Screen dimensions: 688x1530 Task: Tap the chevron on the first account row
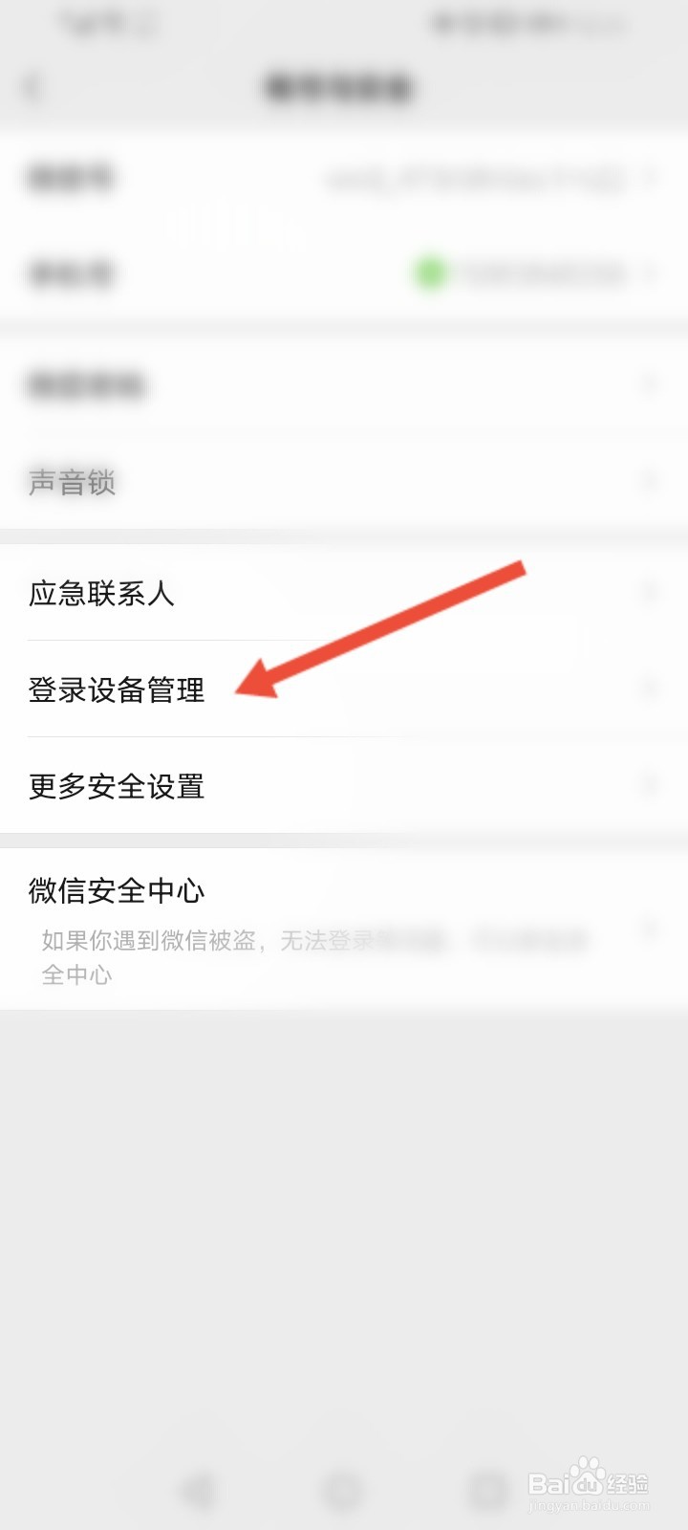tap(652, 177)
